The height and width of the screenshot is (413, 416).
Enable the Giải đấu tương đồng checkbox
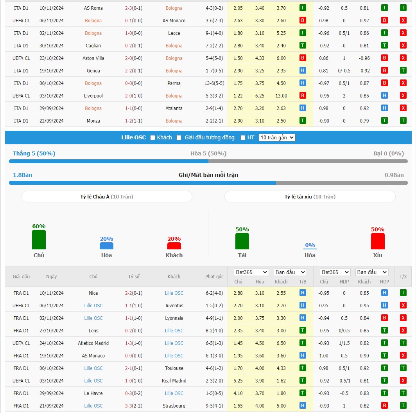179,137
